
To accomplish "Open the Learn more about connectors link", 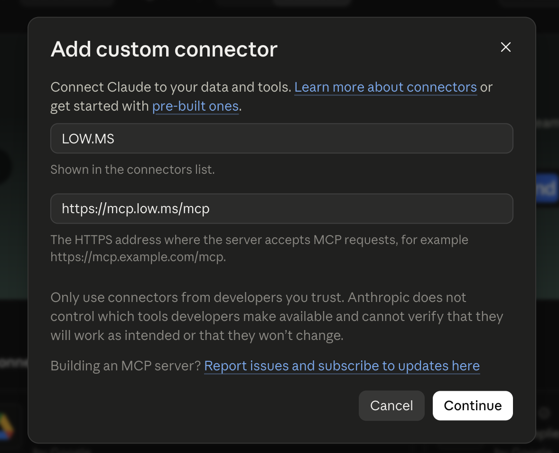I will tap(385, 87).
